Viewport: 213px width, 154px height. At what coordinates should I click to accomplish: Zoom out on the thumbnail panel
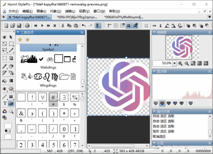tap(187, 63)
